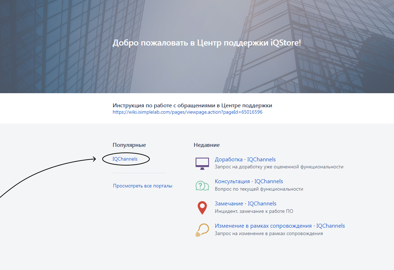Click the purple monitor icon beside Доработка
Image resolution: width=394 pixels, height=270 pixels.
point(202,163)
